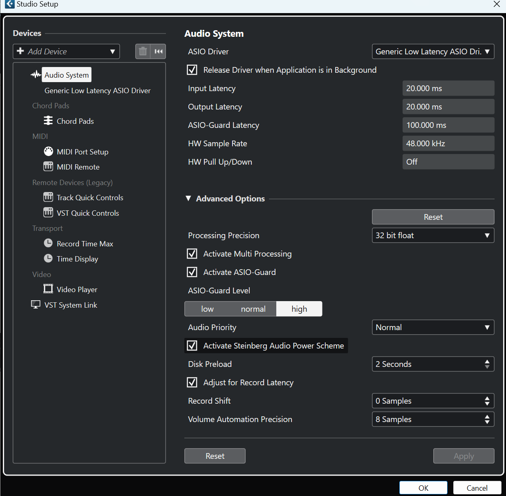Click the VST Quick Controls icon

(x=48, y=212)
